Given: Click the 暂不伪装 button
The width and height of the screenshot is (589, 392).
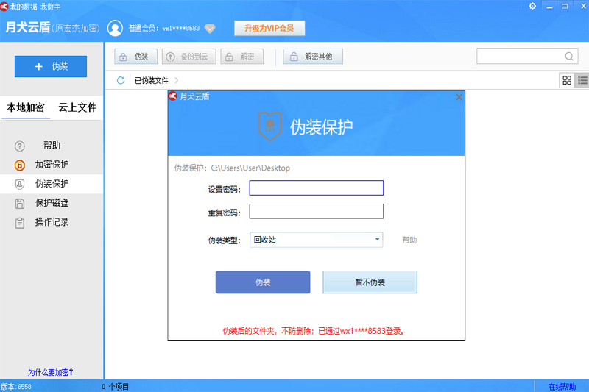Looking at the screenshot, I should pyautogui.click(x=370, y=282).
